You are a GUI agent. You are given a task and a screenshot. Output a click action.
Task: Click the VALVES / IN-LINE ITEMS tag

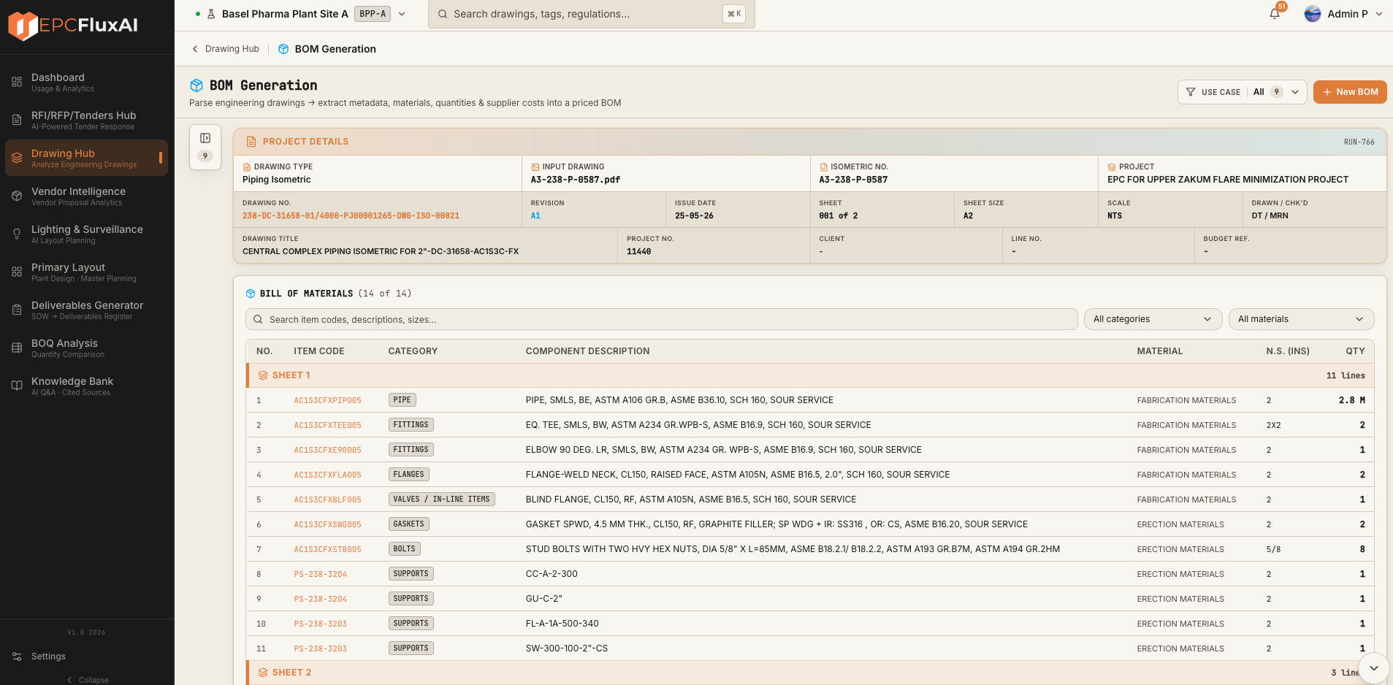(x=441, y=500)
